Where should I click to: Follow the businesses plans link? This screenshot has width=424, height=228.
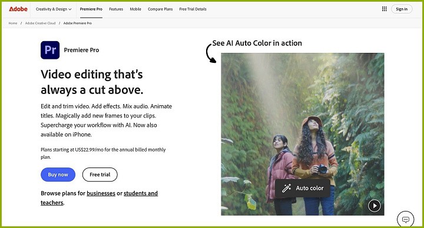click(101, 193)
